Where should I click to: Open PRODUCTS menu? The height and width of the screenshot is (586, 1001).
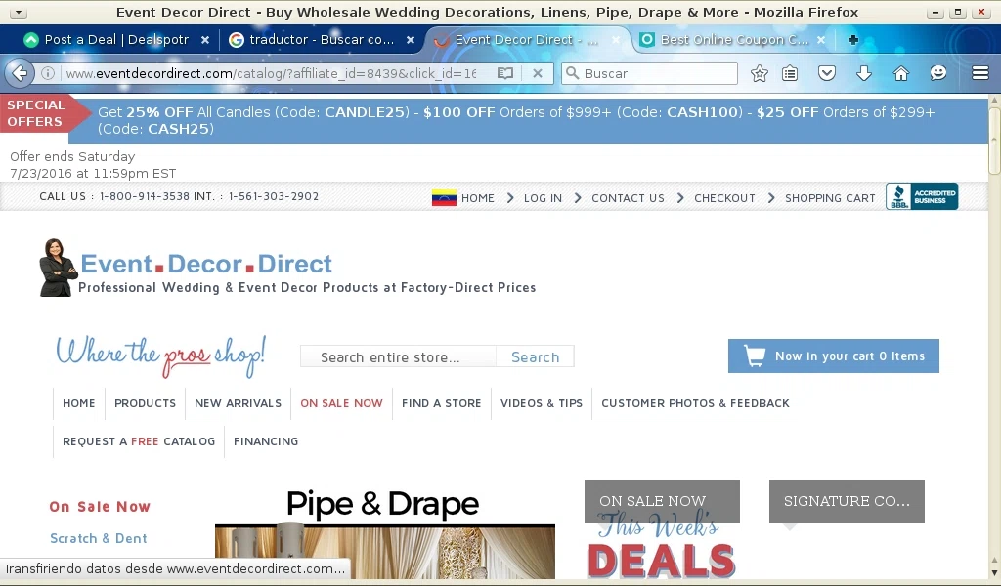tap(145, 403)
